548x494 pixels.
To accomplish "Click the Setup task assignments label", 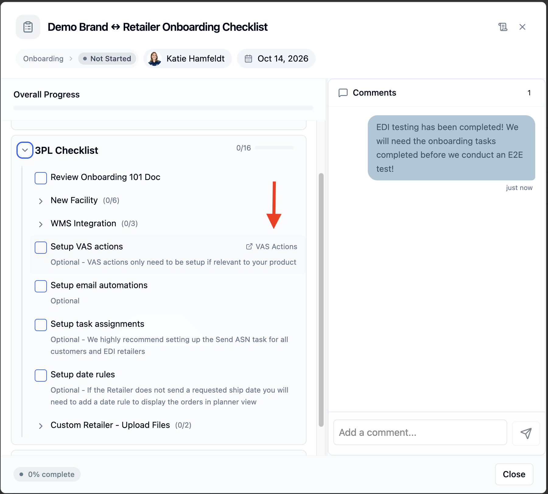I will click(x=97, y=324).
